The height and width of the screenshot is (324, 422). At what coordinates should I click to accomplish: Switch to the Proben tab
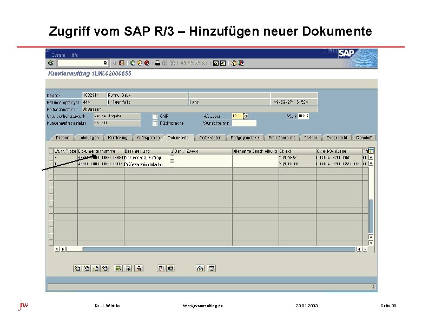[x=62, y=138]
